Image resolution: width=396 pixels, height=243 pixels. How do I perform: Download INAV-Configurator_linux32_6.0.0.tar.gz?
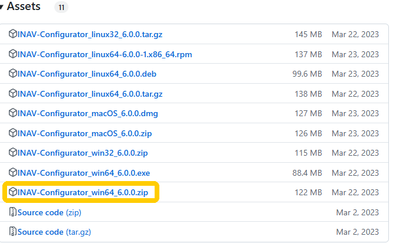click(90, 34)
